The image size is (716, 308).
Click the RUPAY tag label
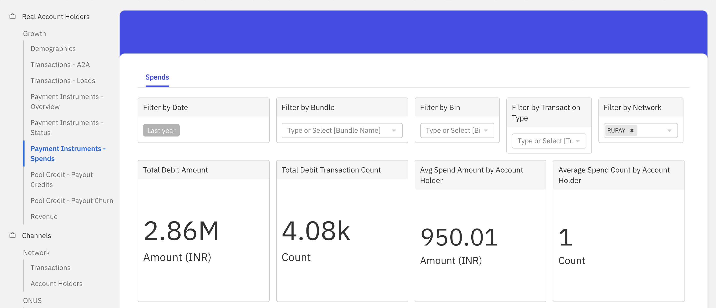(616, 130)
